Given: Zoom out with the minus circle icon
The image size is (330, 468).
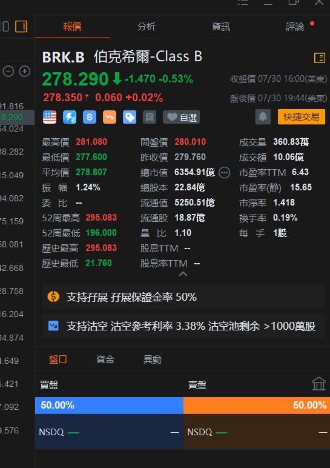Looking at the screenshot, I should (x=8, y=72).
